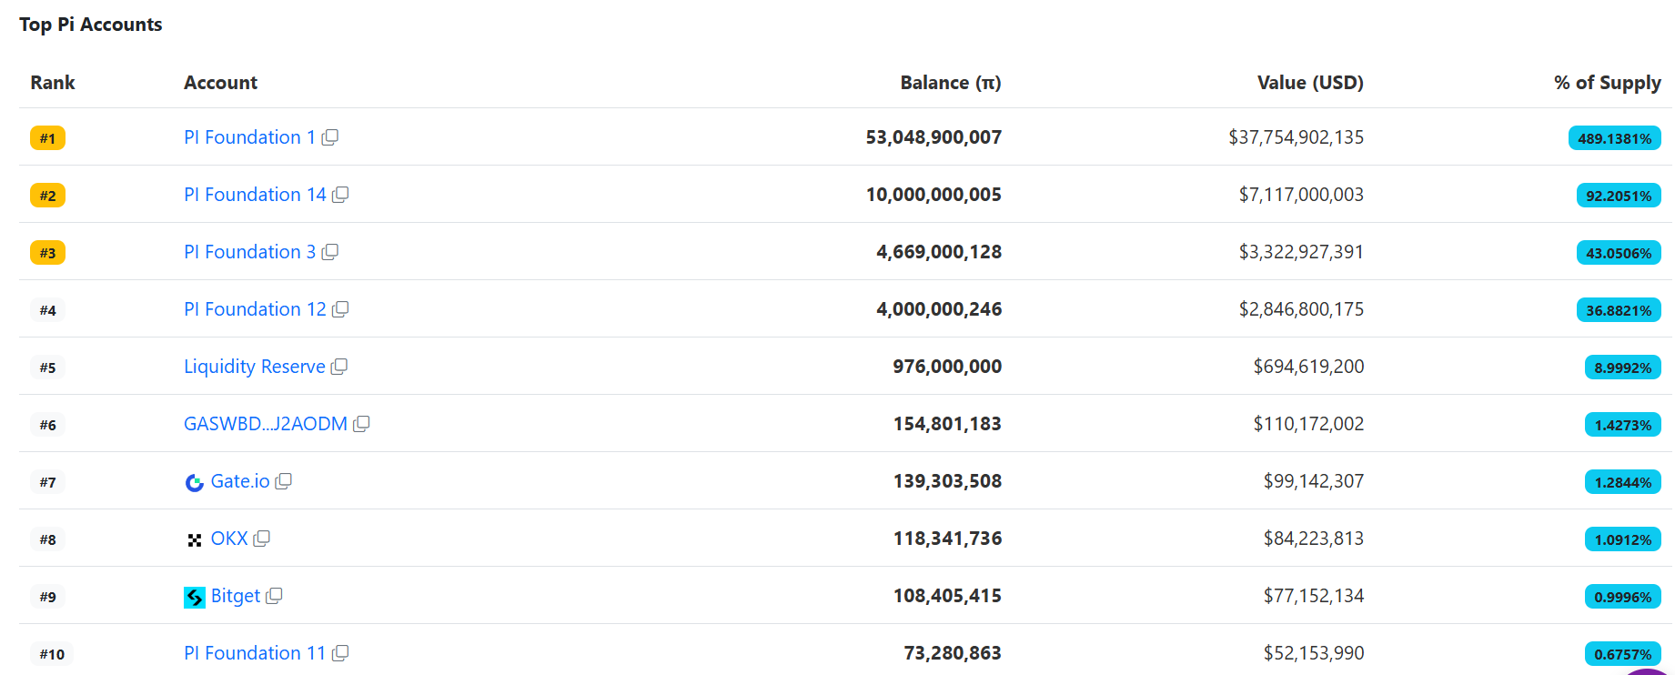
Task: Copy the PI Foundation 1 address
Action: pos(330,137)
